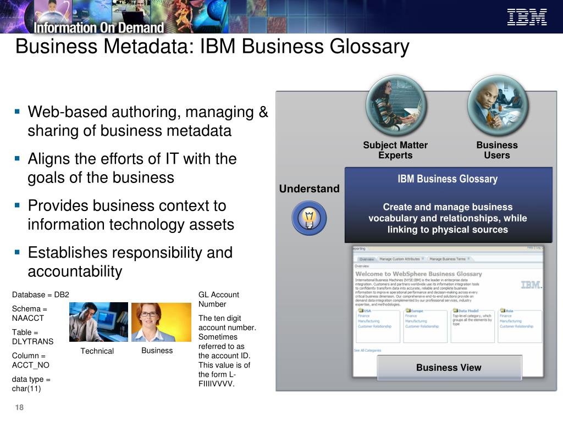Open the Asia folder icon
This screenshot has width=563, height=422.
tap(503, 310)
